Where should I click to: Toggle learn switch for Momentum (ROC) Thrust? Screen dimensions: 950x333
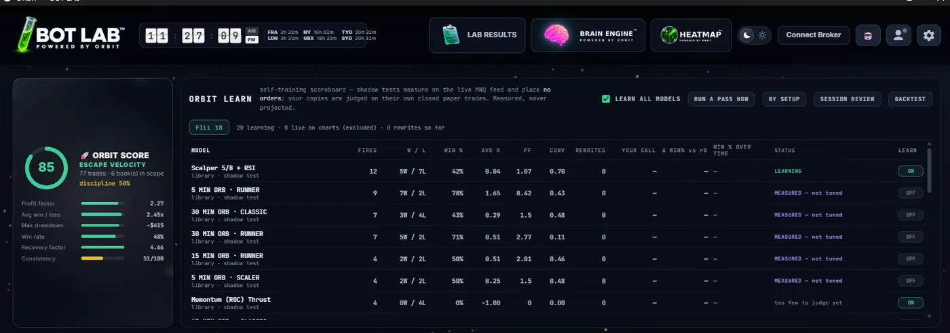pos(910,302)
